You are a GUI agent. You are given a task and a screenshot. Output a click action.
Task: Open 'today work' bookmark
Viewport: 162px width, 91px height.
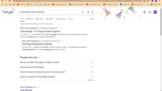125,4
